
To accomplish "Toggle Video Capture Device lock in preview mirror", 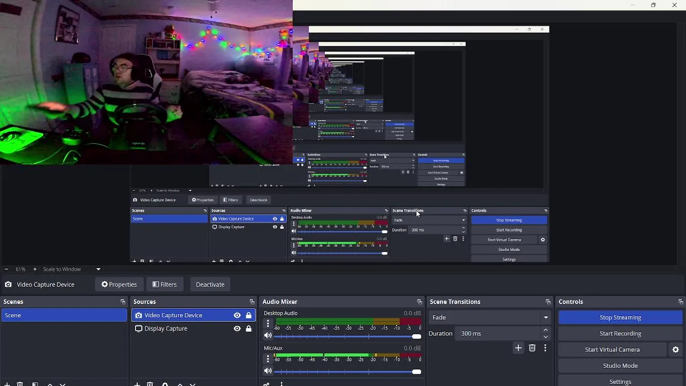I will pos(282,219).
